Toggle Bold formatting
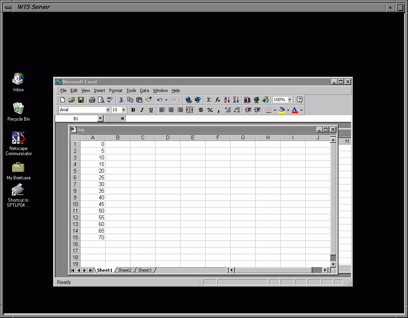 [133, 110]
